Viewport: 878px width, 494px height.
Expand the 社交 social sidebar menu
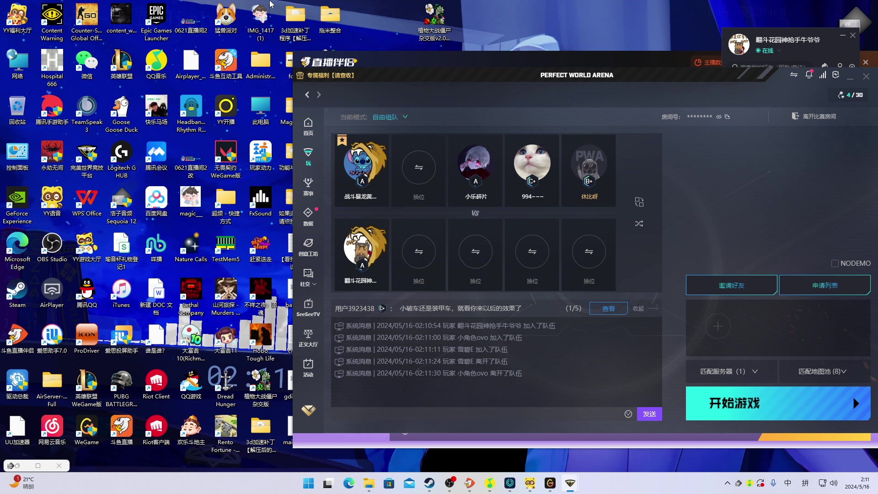pos(308,277)
